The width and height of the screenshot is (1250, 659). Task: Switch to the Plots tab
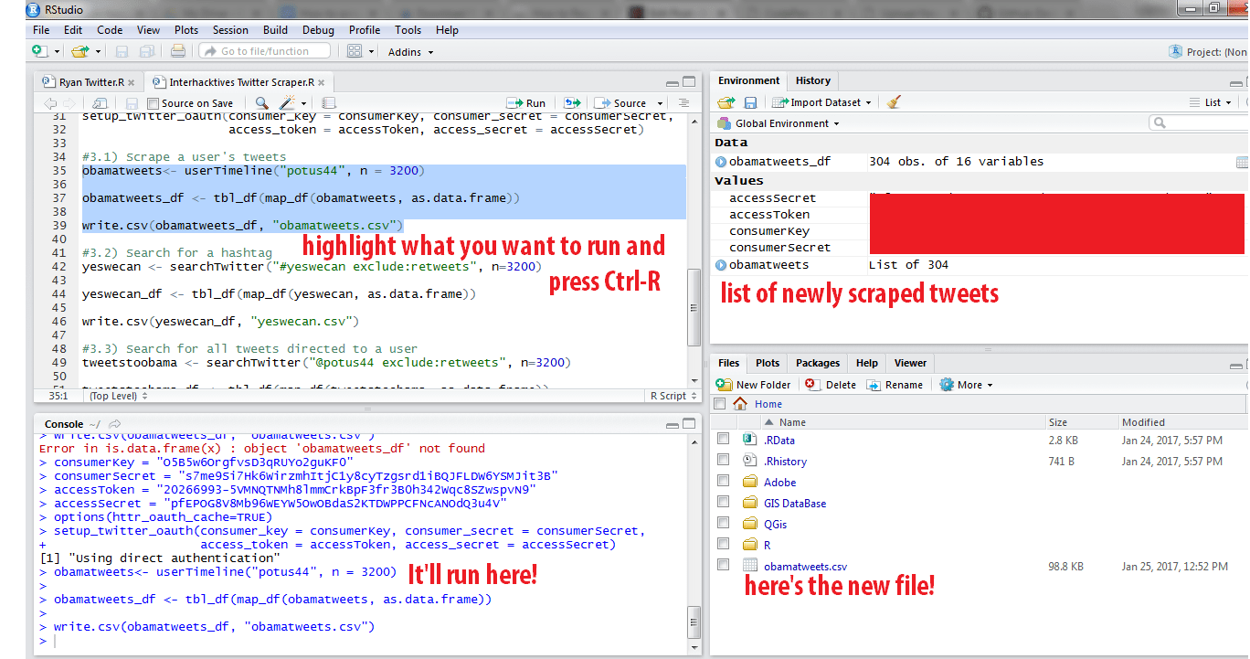[x=768, y=363]
